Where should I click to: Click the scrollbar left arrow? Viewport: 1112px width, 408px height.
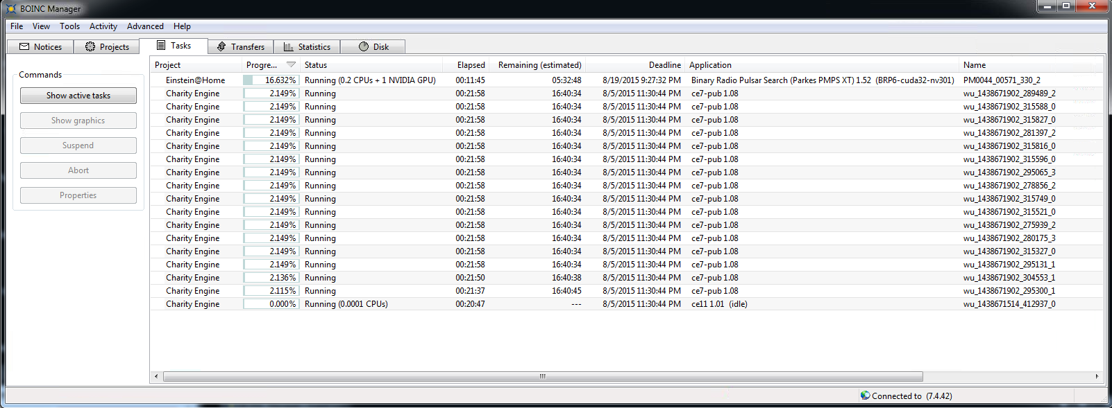click(156, 377)
